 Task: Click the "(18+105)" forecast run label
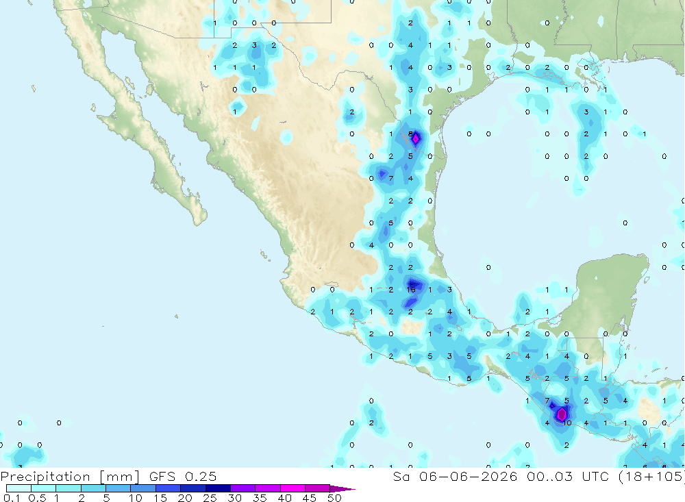coord(651,477)
